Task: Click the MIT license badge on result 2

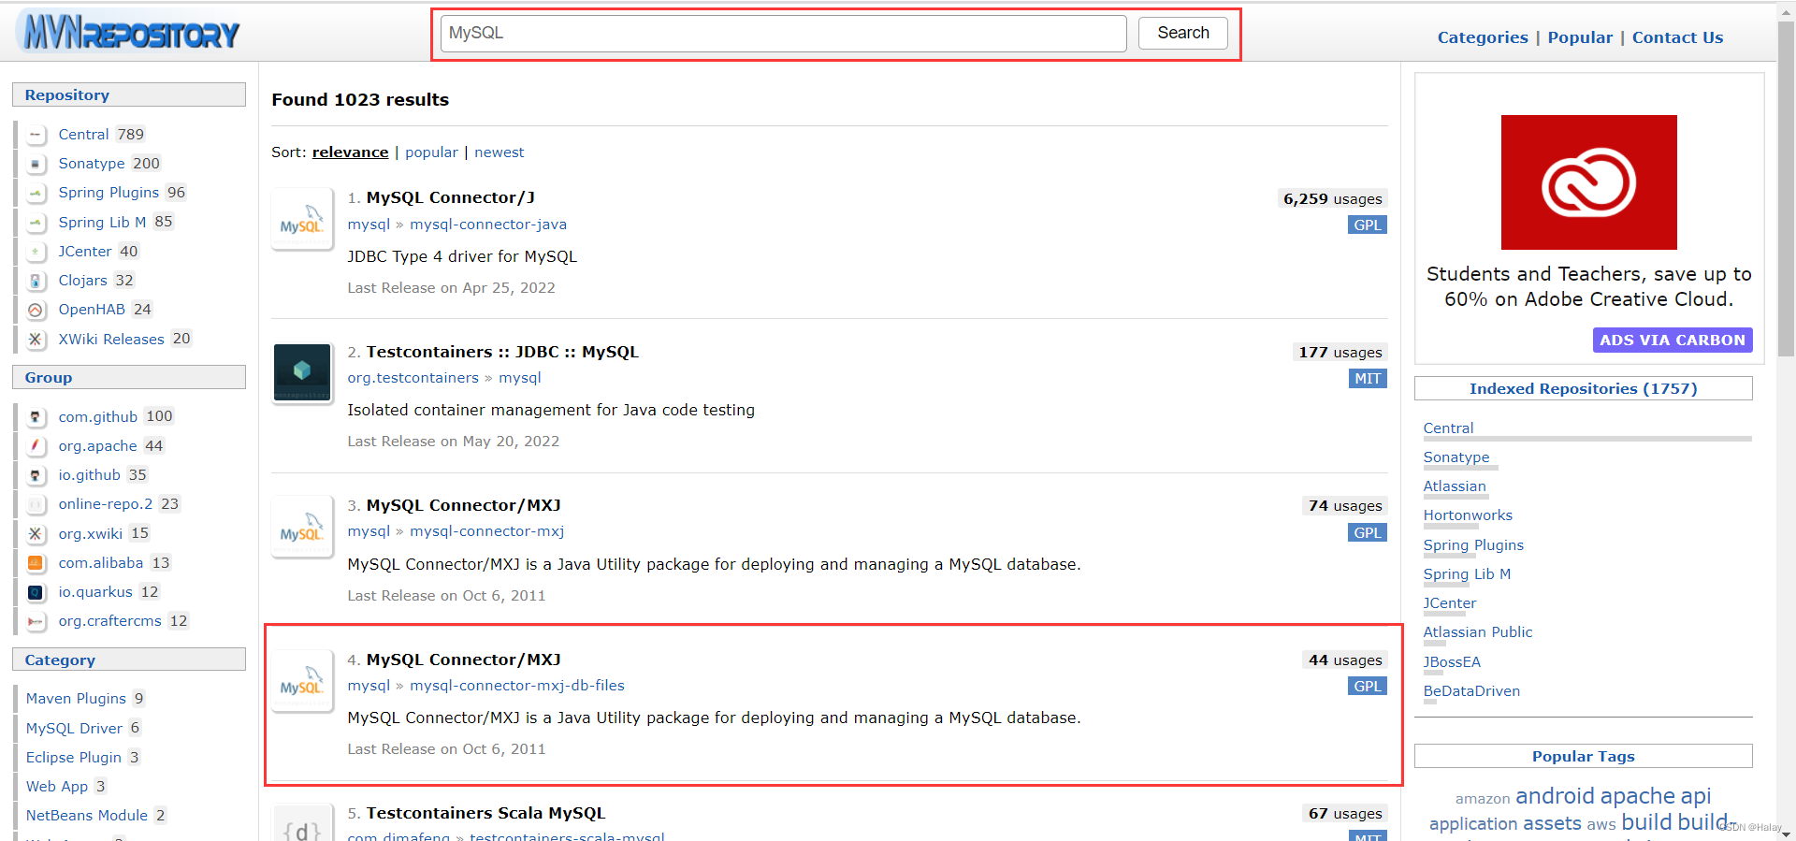Action: click(x=1368, y=379)
